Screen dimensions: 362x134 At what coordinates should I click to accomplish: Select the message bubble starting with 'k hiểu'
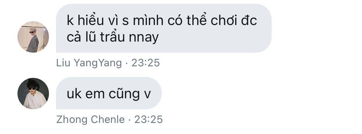click(x=164, y=28)
